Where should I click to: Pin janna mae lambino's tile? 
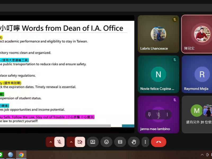(149, 114)
